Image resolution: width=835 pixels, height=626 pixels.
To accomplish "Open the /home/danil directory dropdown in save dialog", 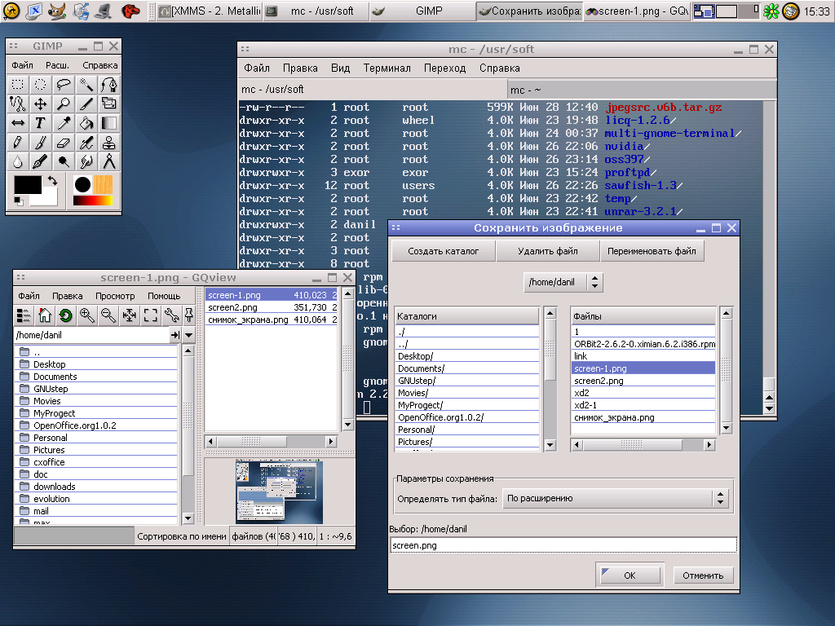I will [x=563, y=283].
